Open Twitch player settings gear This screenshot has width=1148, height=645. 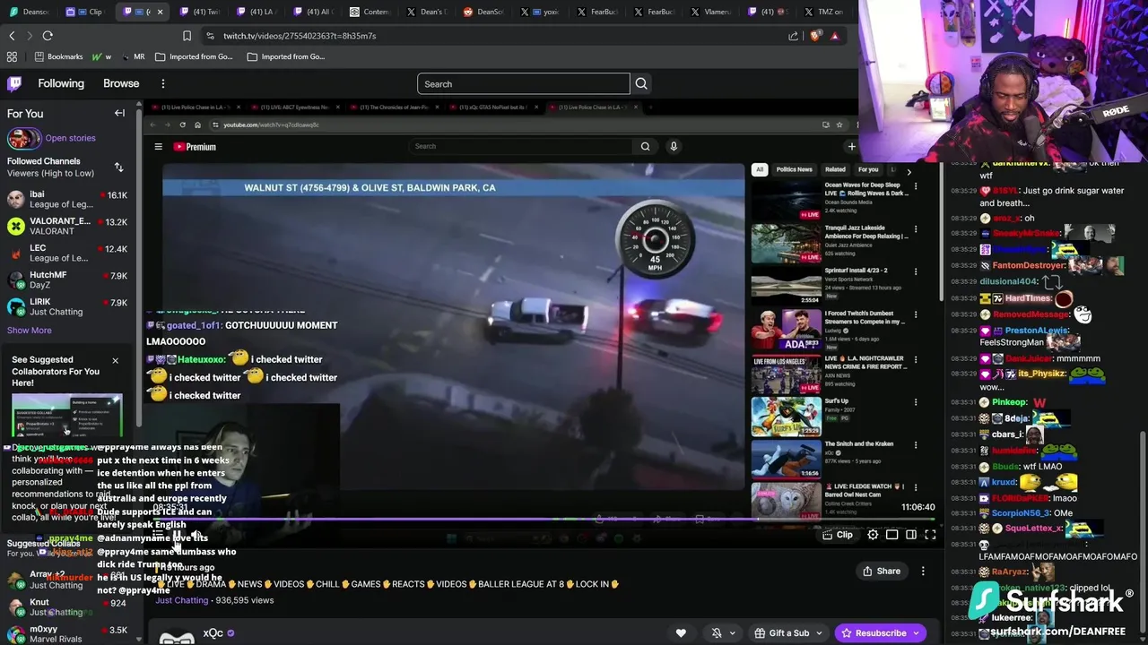(873, 535)
